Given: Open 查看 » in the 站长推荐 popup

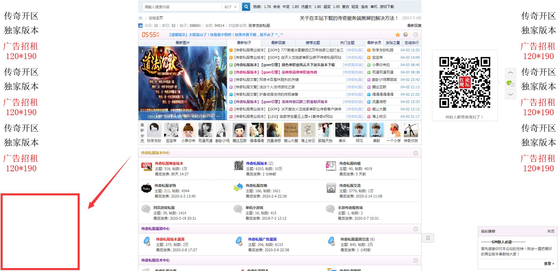Looking at the screenshot, I should (x=549, y=264).
